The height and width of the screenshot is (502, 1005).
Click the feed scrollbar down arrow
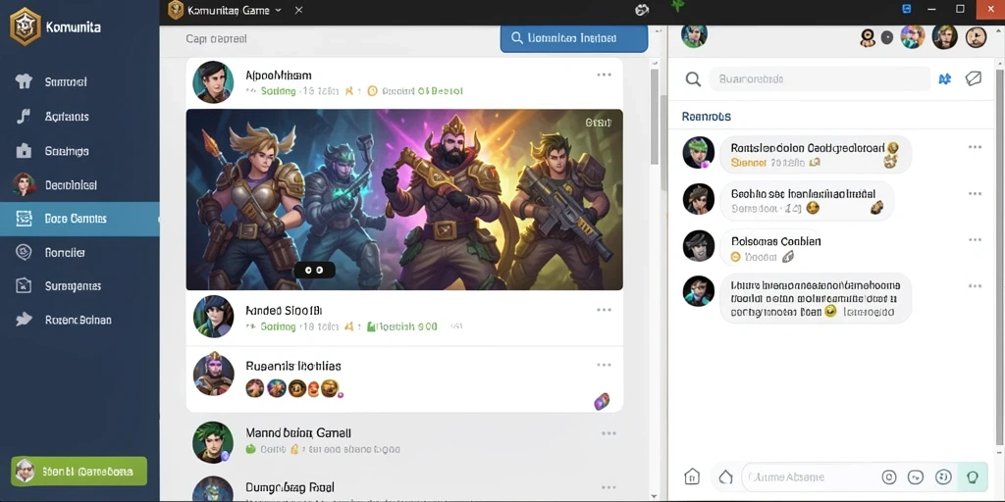(655, 495)
